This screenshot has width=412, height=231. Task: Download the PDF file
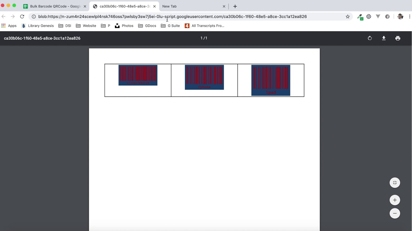(384, 38)
